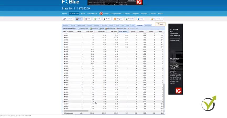Switch to the Hour tab

(x=128, y=25)
